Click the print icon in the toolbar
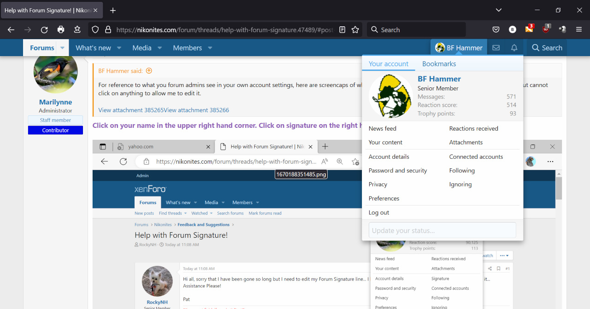590x309 pixels. (x=61, y=30)
